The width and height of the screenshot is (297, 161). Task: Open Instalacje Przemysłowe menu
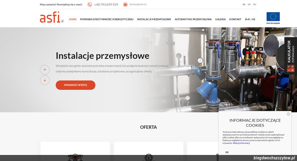point(154,19)
